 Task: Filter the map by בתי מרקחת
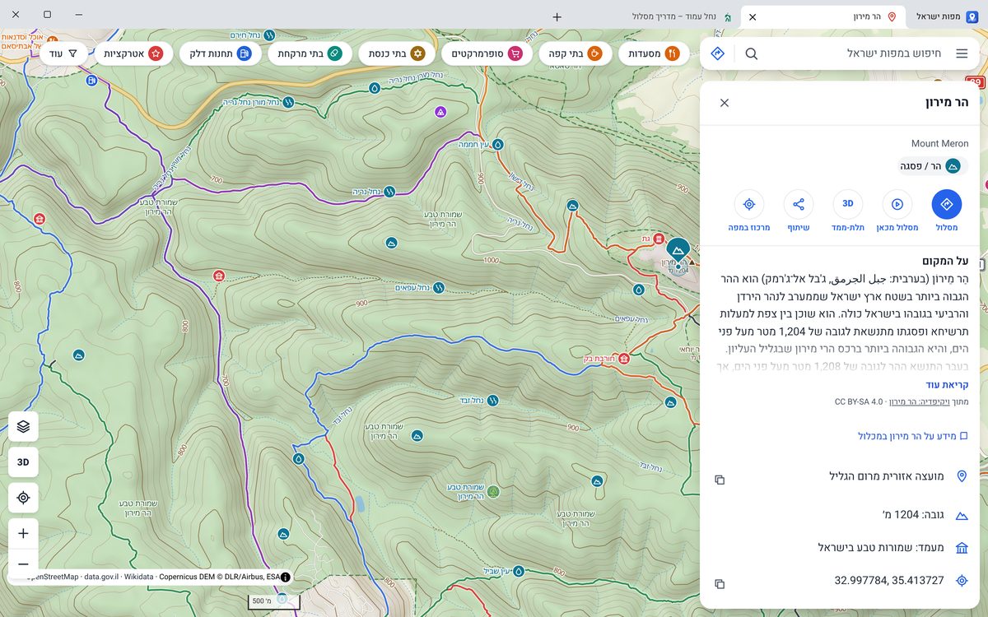pos(309,53)
